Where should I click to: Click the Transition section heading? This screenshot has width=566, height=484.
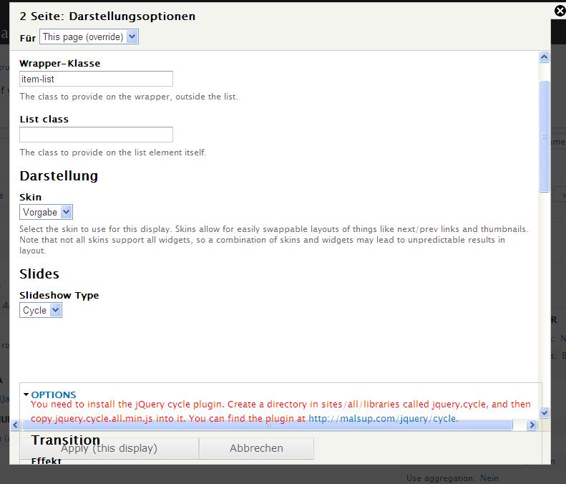(x=66, y=440)
